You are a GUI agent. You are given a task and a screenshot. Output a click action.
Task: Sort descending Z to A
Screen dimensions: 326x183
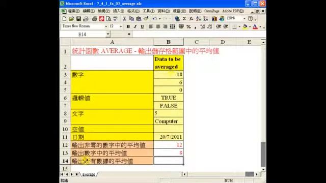(x=206, y=19)
